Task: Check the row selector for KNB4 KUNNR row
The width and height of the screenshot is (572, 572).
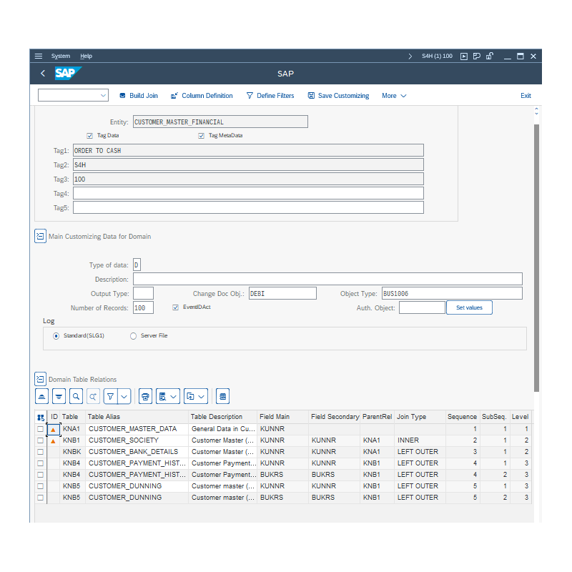Action: point(41,463)
